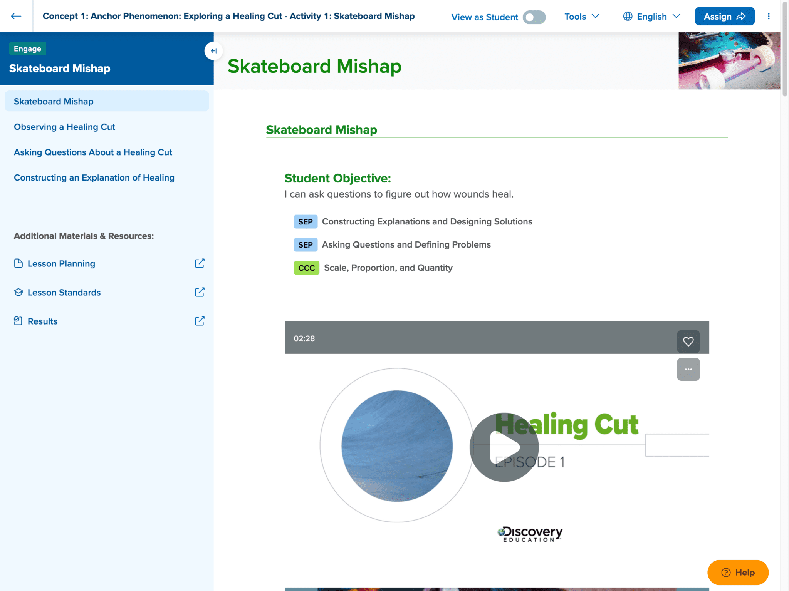The width and height of the screenshot is (789, 591).
Task: Expand the Tools dropdown
Action: pyautogui.click(x=582, y=17)
